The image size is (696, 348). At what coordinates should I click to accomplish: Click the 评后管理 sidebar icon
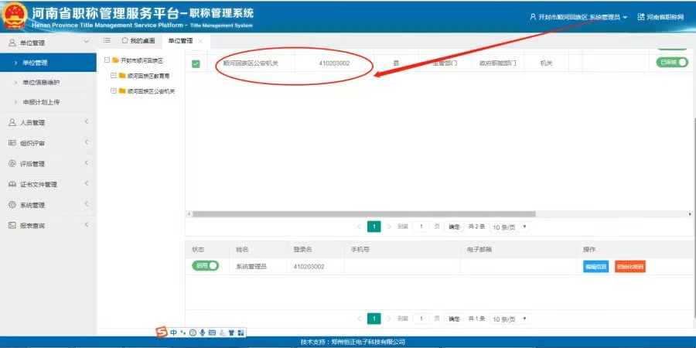(12, 163)
